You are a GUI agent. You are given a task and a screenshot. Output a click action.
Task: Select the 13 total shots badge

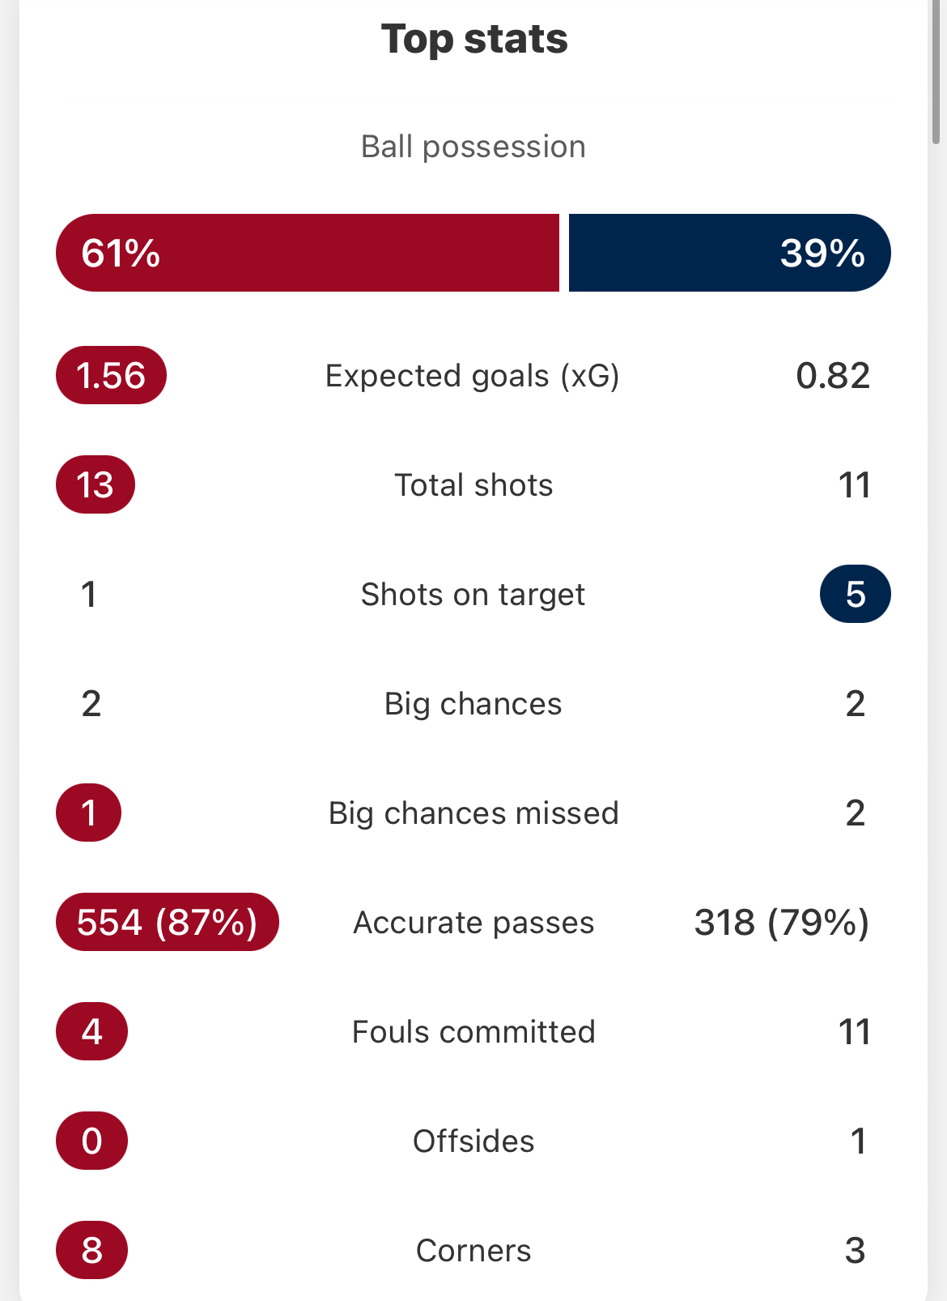96,484
